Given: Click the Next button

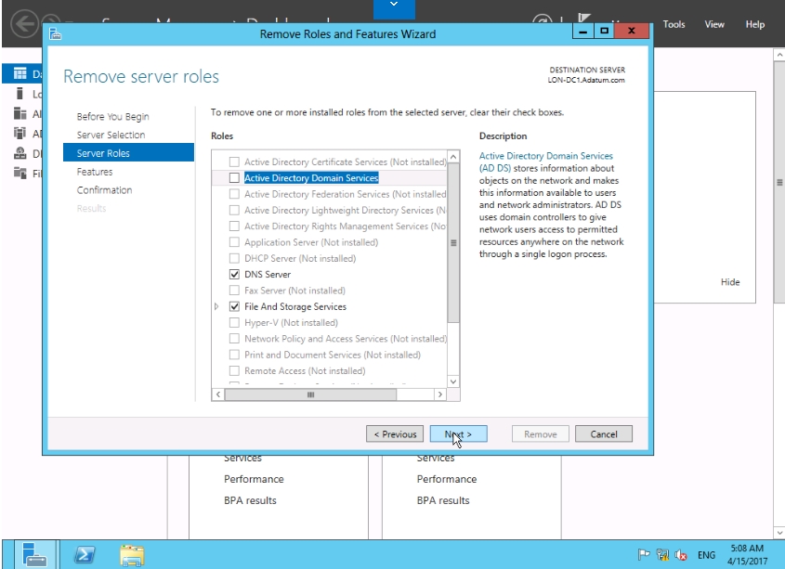Looking at the screenshot, I should pos(458,434).
